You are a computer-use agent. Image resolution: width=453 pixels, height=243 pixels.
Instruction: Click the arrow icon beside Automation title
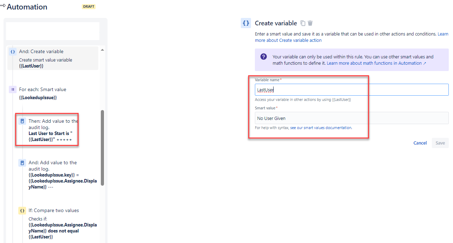point(3,6)
